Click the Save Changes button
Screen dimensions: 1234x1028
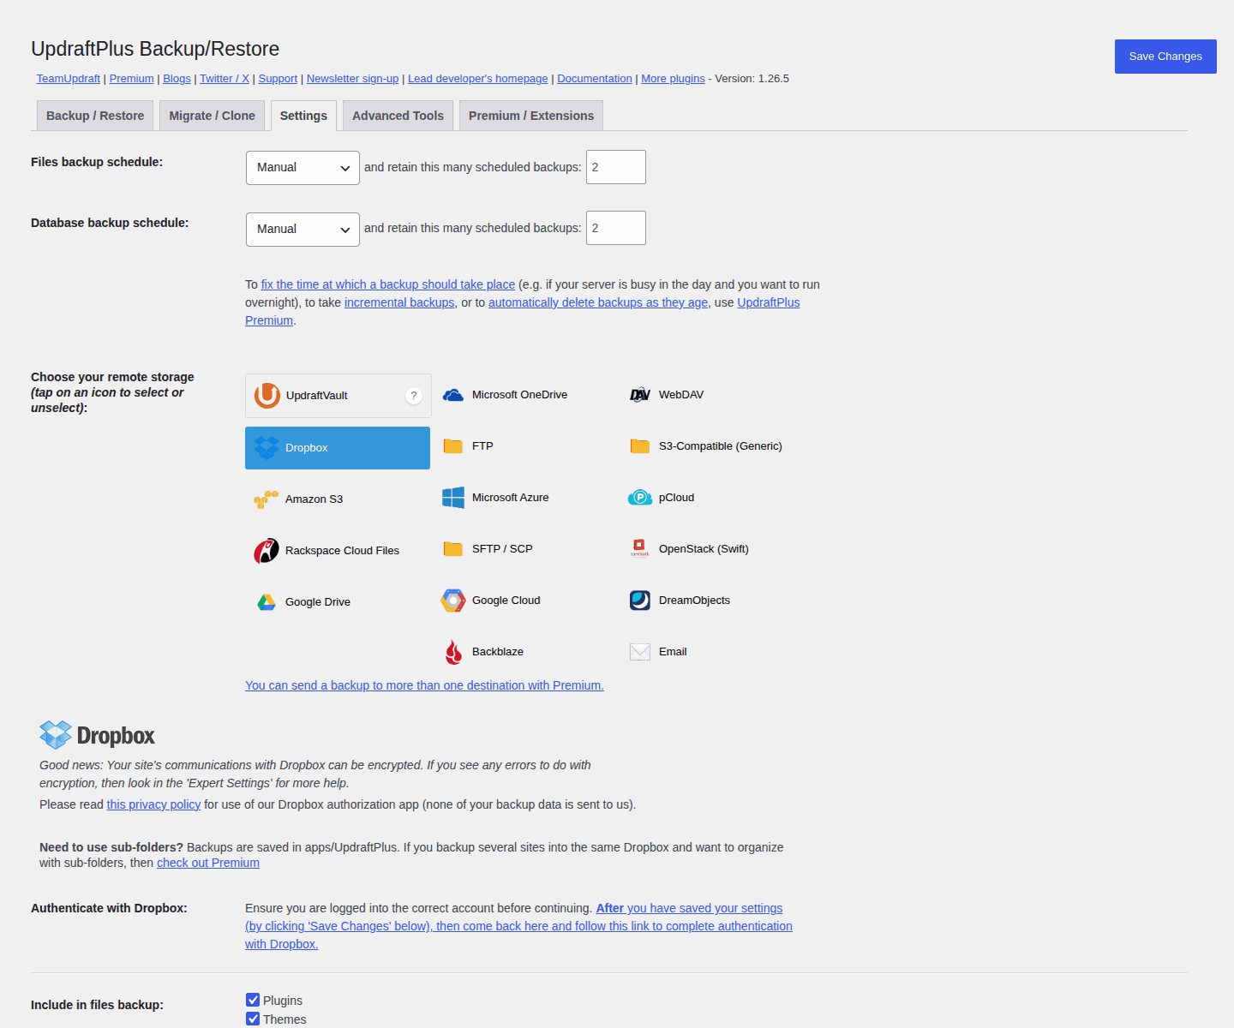[1165, 57]
